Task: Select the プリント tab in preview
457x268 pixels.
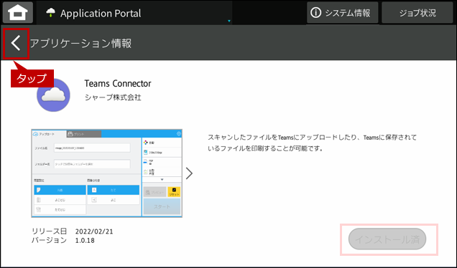Action: click(x=84, y=134)
